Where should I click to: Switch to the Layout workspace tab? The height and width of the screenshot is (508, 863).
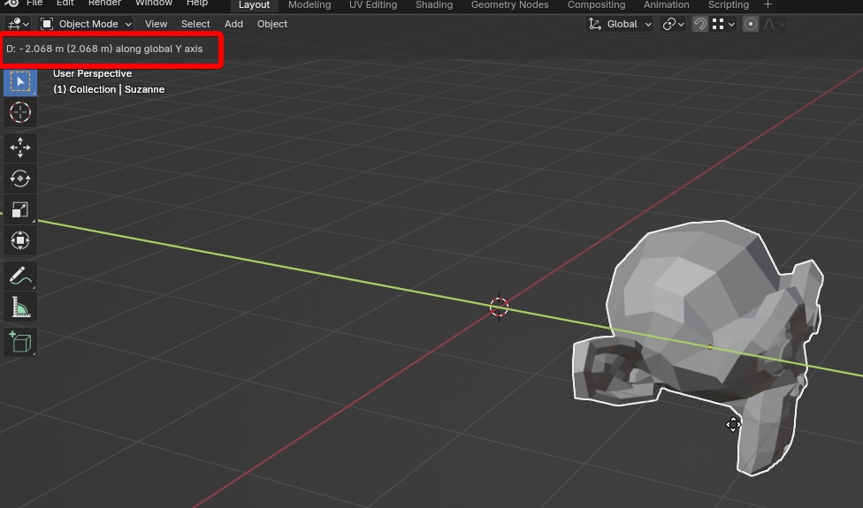[254, 5]
